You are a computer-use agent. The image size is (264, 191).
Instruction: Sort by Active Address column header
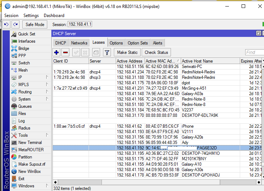130,61
